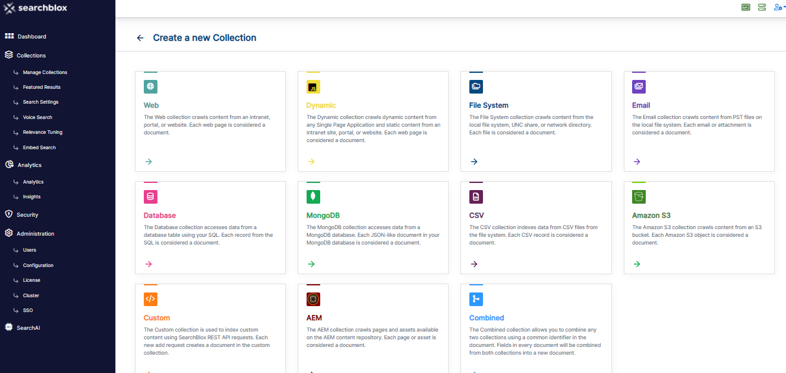This screenshot has width=786, height=373.
Task: Click the File System collection title
Action: 489,105
